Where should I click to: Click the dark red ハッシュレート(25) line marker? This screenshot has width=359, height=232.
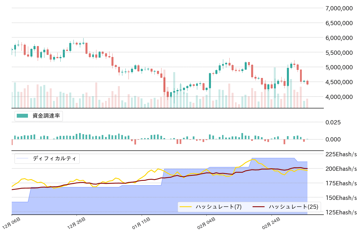pyautogui.click(x=259, y=207)
